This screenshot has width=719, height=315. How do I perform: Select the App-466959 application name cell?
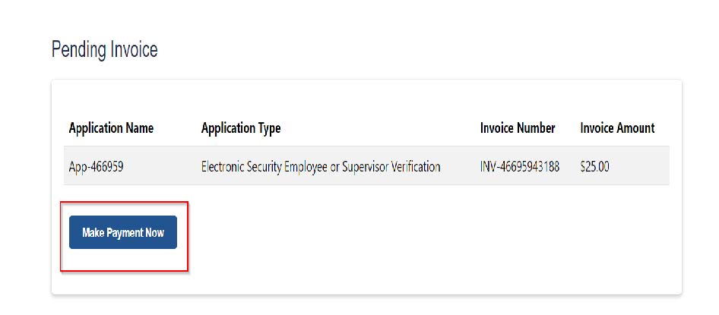pos(96,166)
